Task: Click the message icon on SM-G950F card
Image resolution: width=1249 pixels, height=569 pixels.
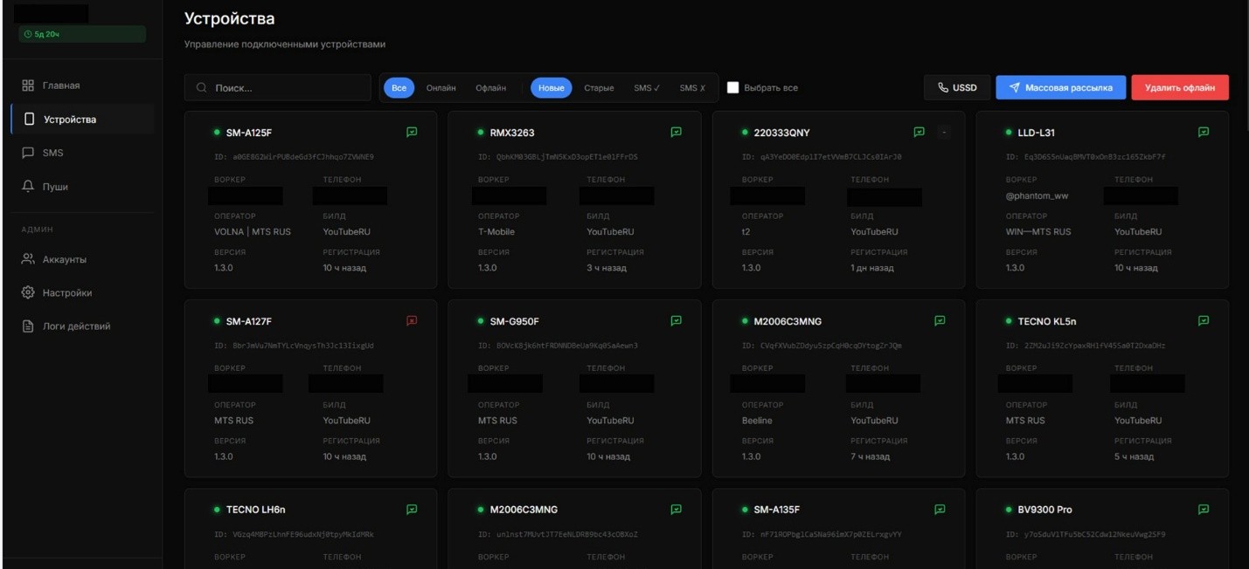Action: (x=676, y=321)
